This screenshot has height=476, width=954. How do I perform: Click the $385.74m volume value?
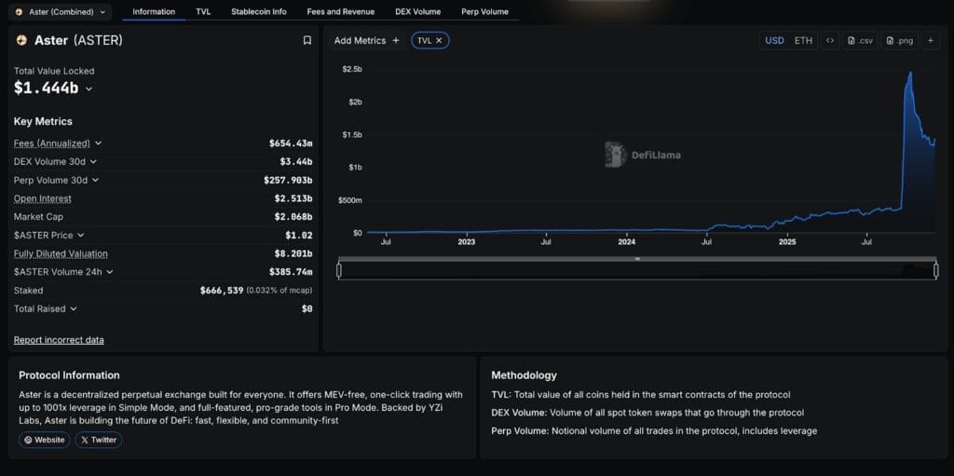click(291, 272)
